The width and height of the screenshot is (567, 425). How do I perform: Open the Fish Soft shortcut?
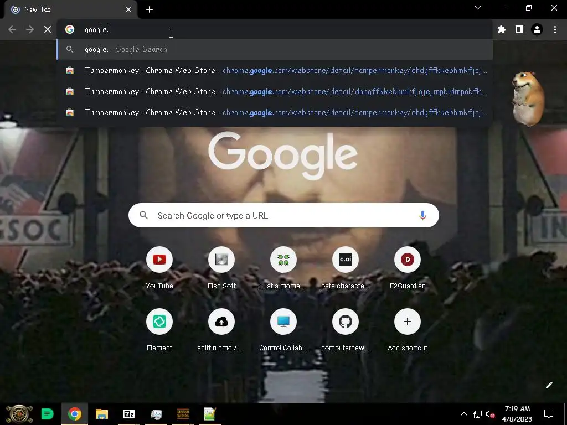(221, 268)
